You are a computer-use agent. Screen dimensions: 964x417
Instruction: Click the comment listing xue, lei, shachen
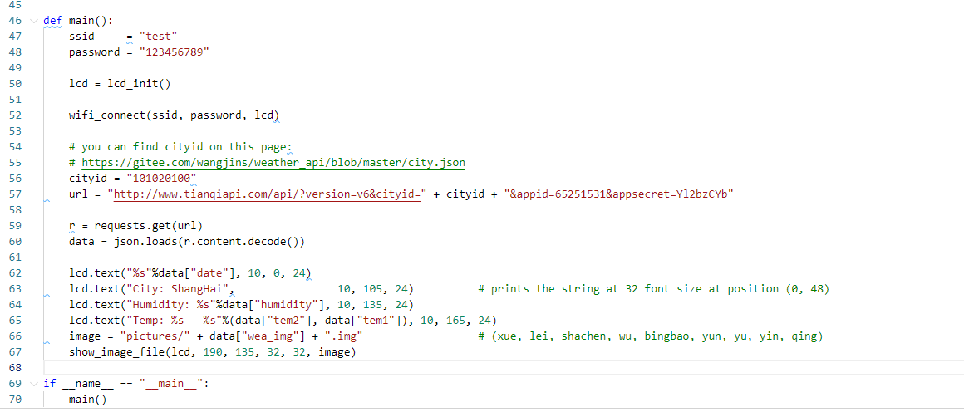(x=651, y=336)
